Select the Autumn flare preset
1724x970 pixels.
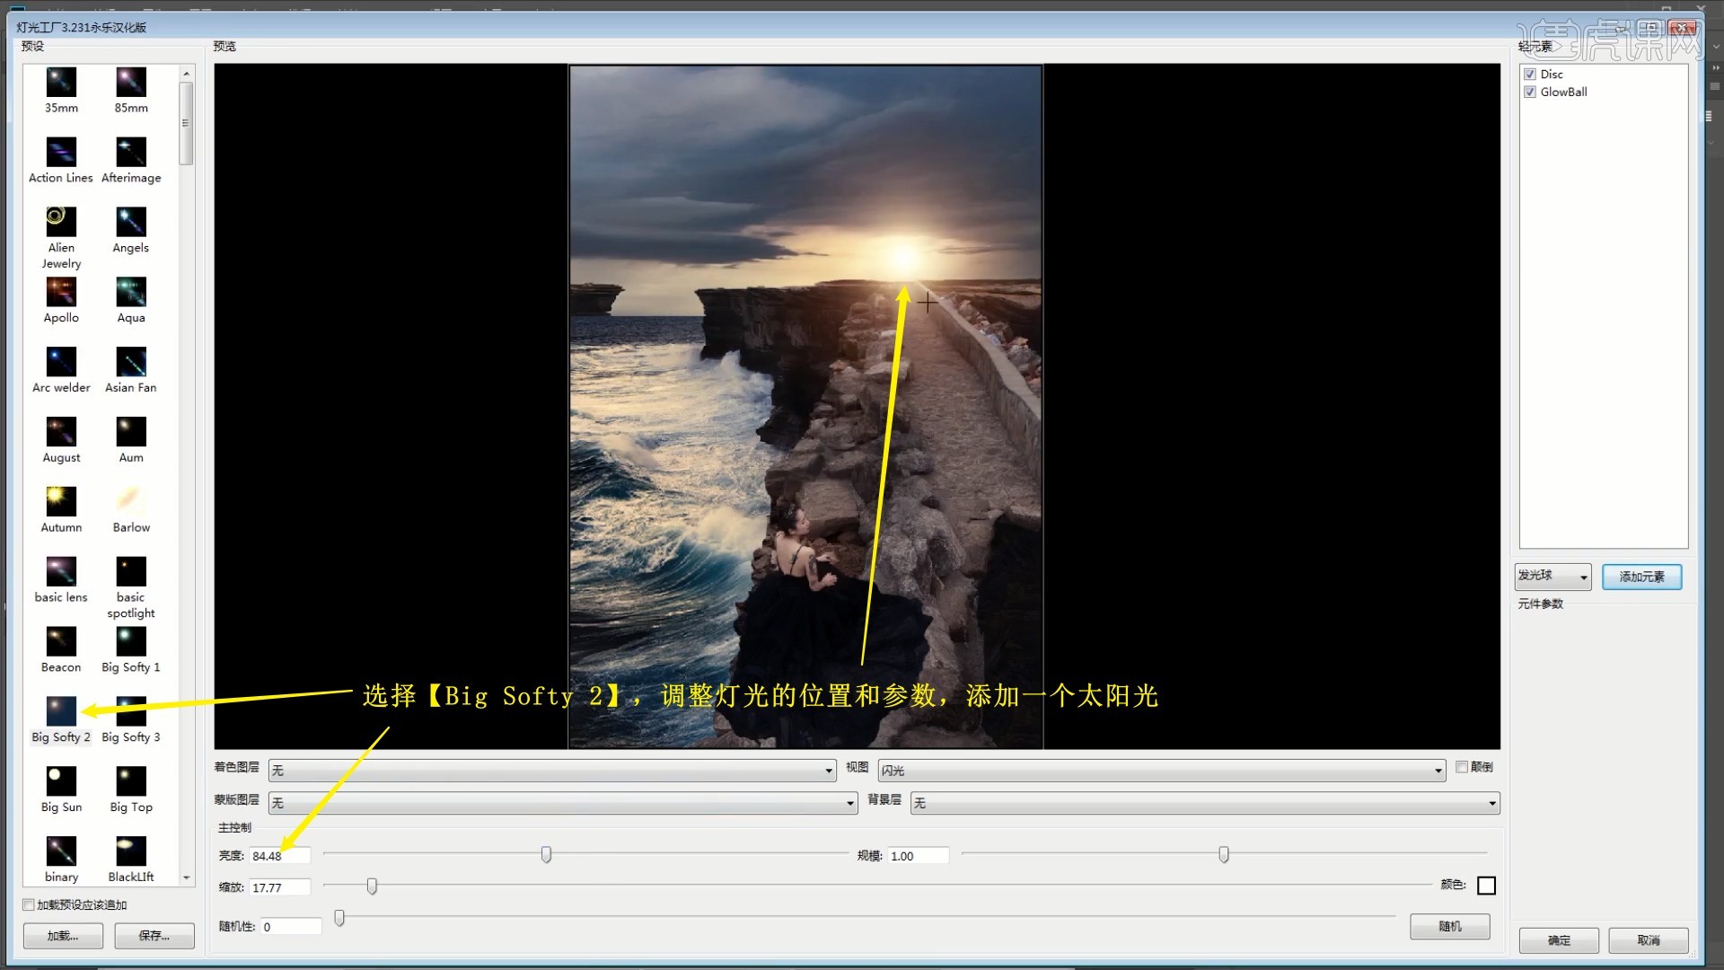pos(61,501)
